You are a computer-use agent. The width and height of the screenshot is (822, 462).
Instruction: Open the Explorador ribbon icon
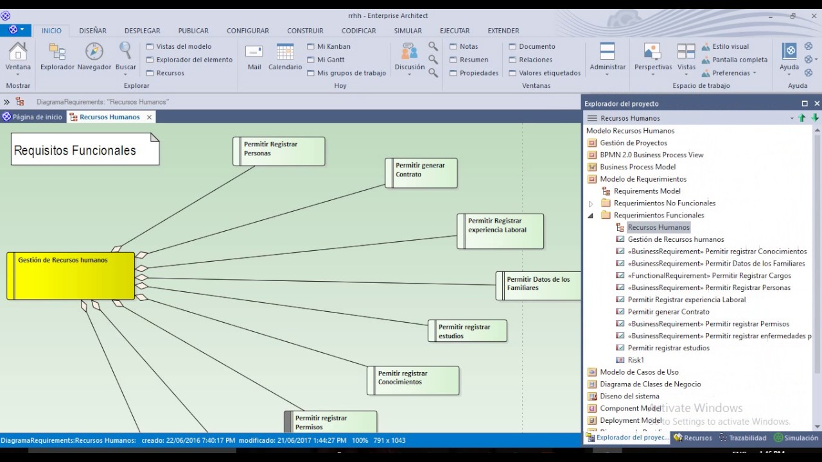pyautogui.click(x=57, y=52)
